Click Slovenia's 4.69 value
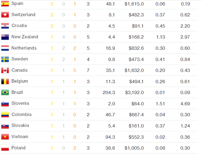Viewport: 202px width, 154px height. click(x=185, y=104)
